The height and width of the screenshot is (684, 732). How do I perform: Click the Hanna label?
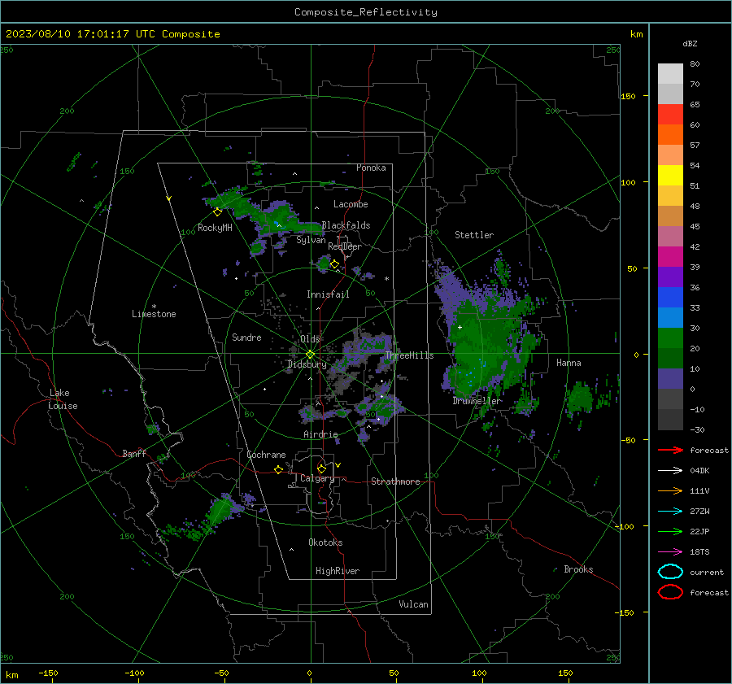[x=569, y=363]
